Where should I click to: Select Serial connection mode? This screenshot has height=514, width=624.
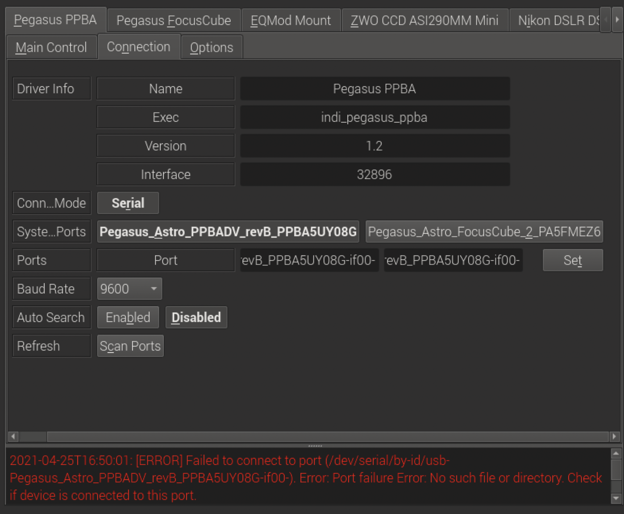point(128,203)
